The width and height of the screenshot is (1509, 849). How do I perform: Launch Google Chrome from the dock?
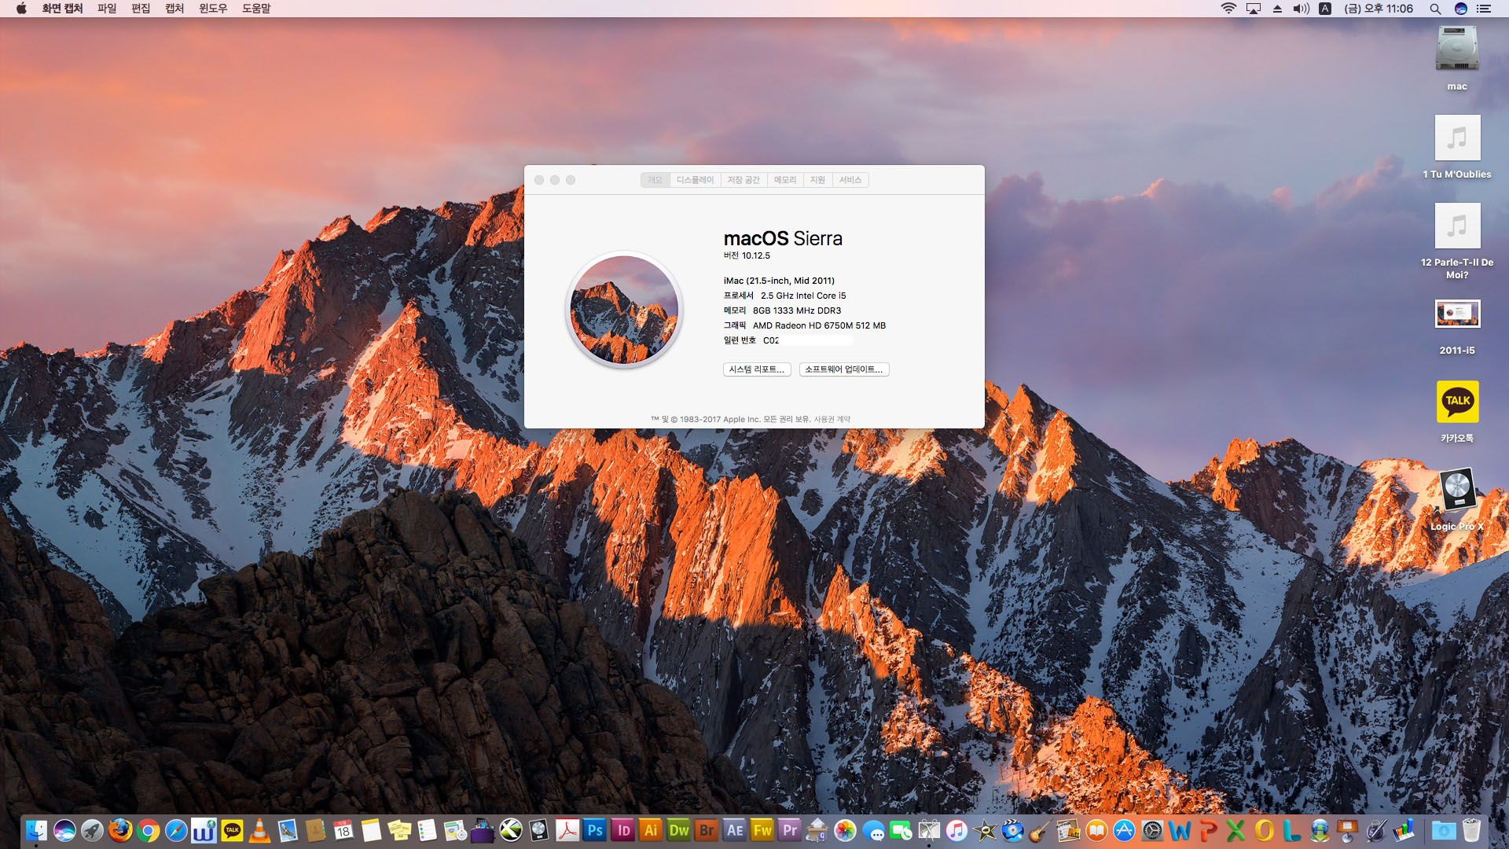(148, 830)
